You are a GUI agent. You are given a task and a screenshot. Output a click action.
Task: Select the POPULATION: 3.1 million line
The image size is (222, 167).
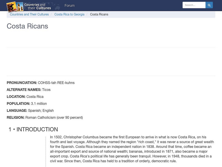click(x=27, y=104)
